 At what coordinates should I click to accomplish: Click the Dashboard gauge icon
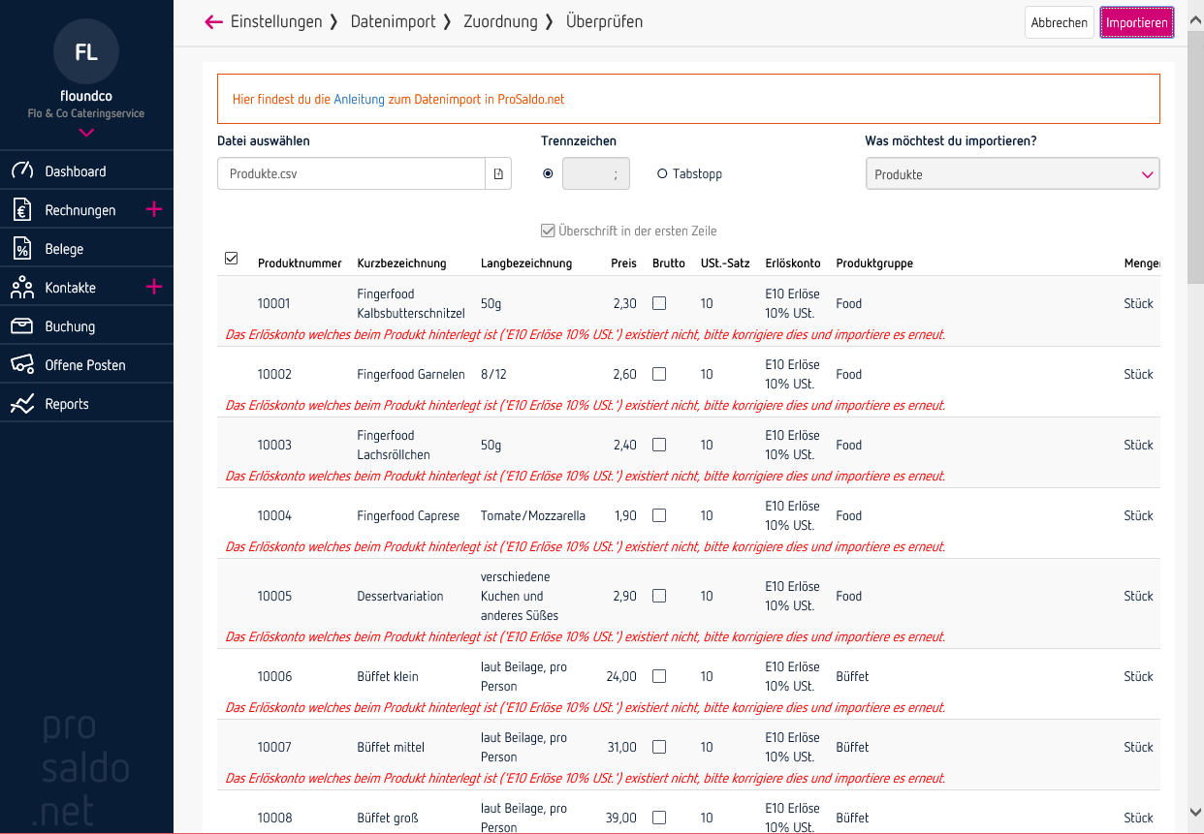point(22,171)
